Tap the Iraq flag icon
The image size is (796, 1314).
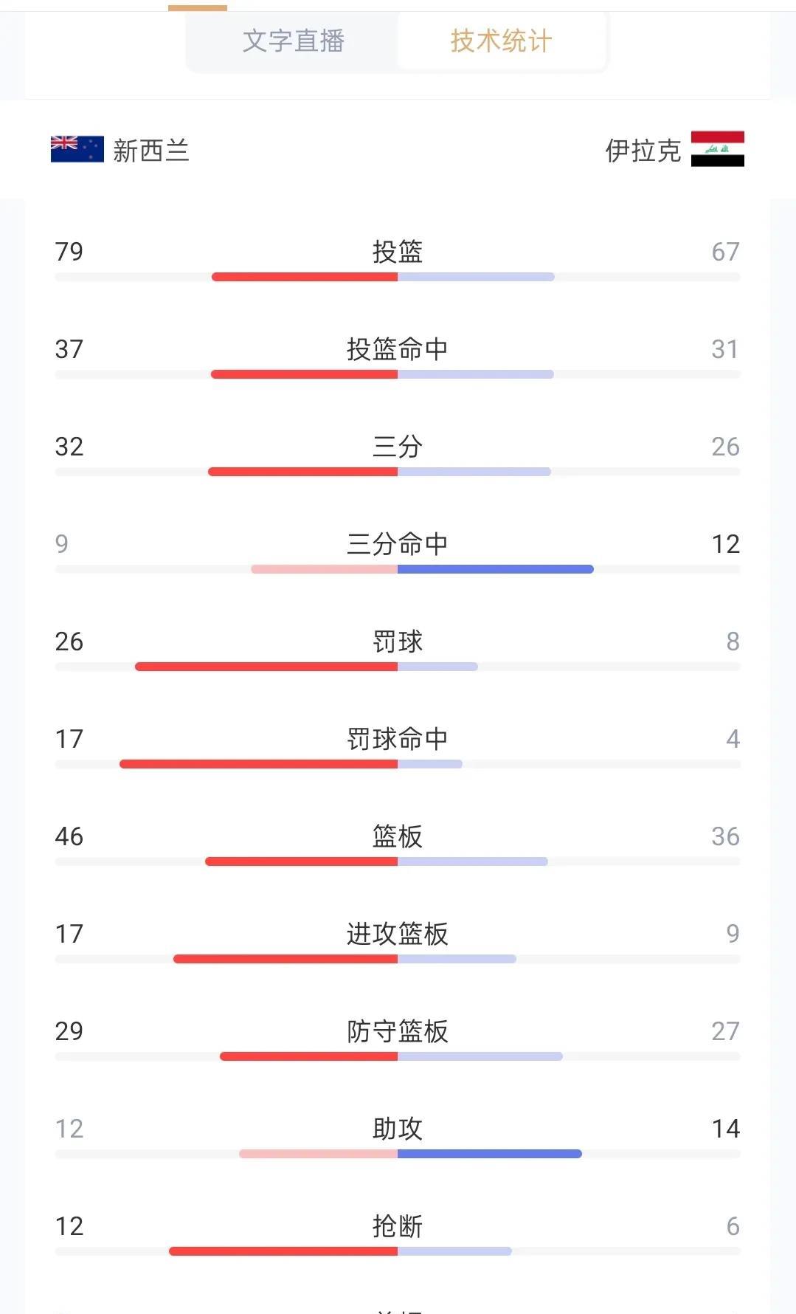717,149
